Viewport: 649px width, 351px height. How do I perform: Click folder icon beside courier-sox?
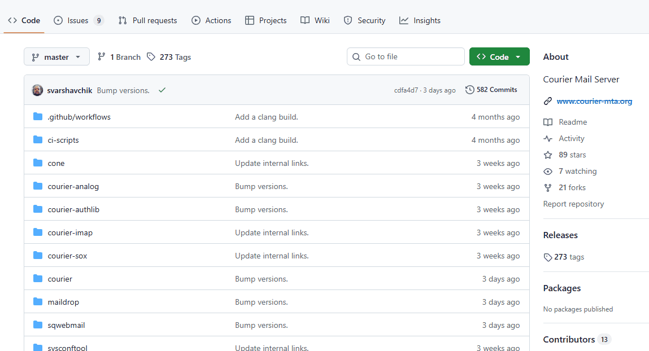pos(38,256)
